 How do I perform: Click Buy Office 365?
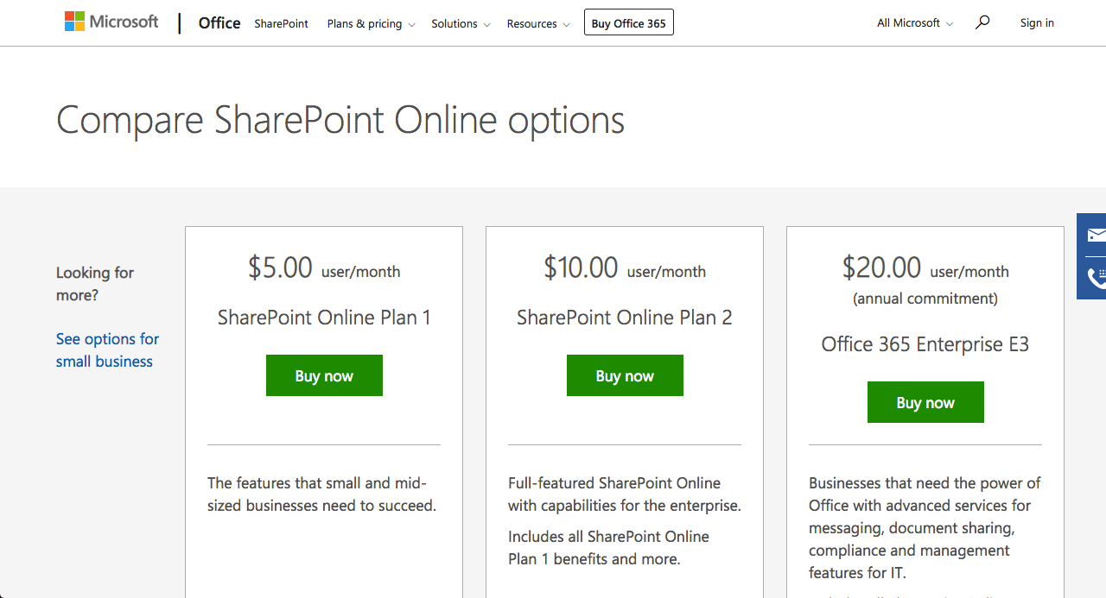click(628, 22)
